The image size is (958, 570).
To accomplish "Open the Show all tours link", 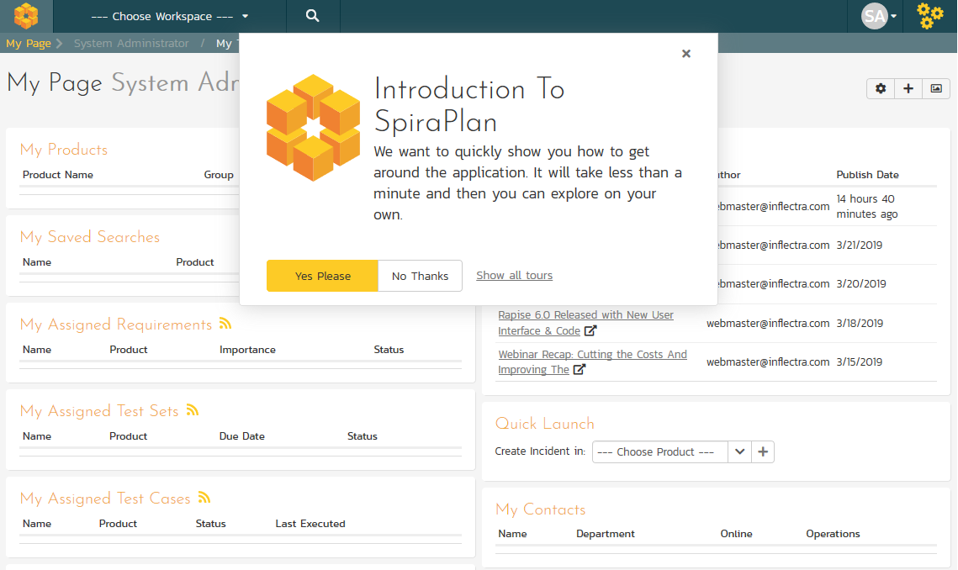I will tap(515, 276).
